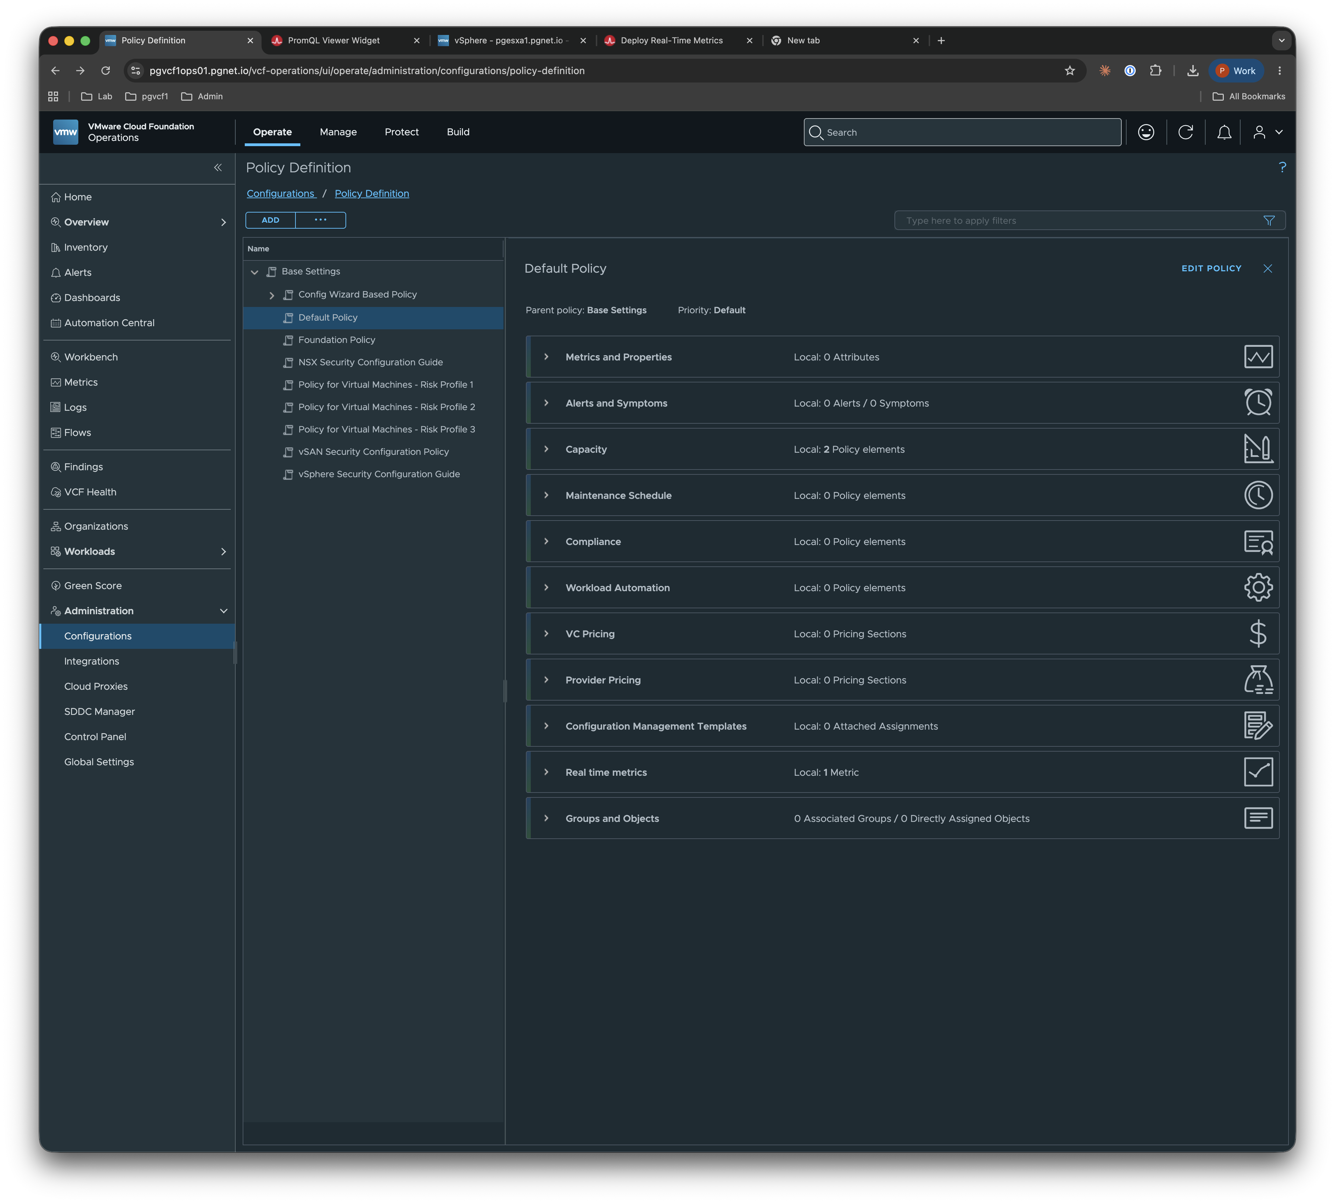Open the more actions ellipsis button
This screenshot has width=1335, height=1204.
click(x=321, y=220)
